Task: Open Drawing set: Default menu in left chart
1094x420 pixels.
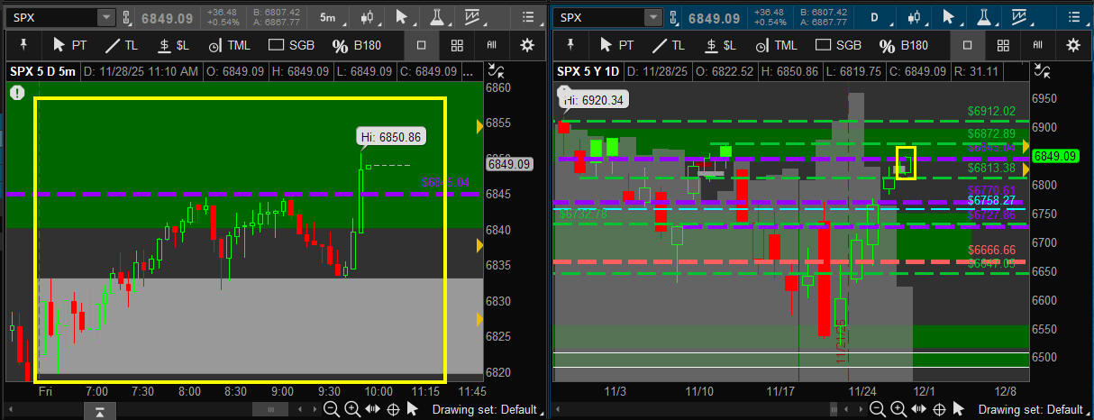Action: click(486, 409)
